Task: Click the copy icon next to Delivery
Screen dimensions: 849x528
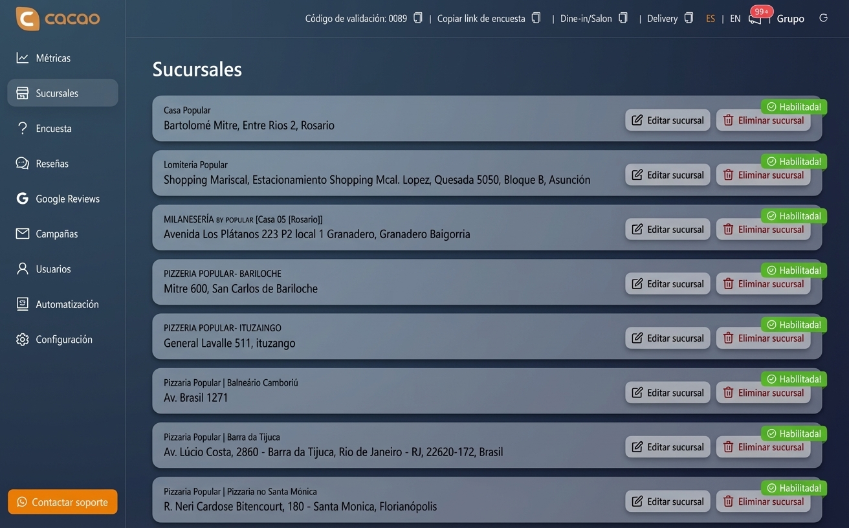Action: [689, 18]
